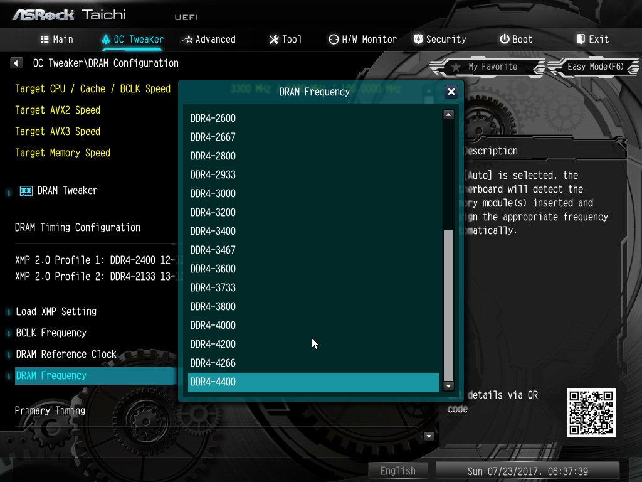The image size is (642, 482).
Task: Open the Boot tab
Action: 517,40
